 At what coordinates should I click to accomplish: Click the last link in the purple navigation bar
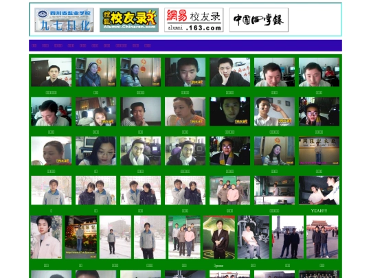[148, 45]
